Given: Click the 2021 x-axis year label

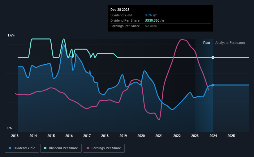Looking at the screenshot, I should [x=159, y=136].
